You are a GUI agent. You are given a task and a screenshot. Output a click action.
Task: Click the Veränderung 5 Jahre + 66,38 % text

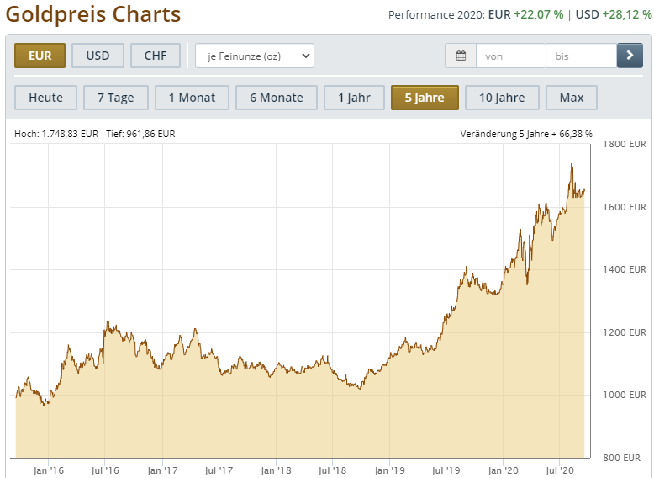[x=526, y=134]
